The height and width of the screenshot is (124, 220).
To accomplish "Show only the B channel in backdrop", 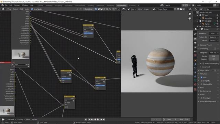I will coord(110,9).
